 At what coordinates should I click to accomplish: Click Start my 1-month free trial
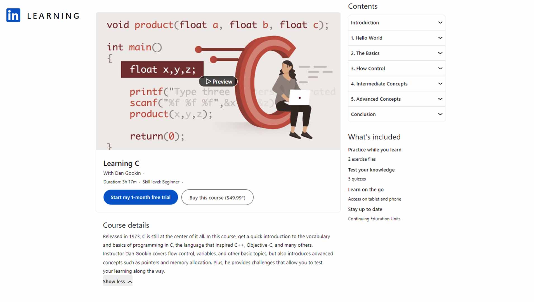(x=140, y=197)
